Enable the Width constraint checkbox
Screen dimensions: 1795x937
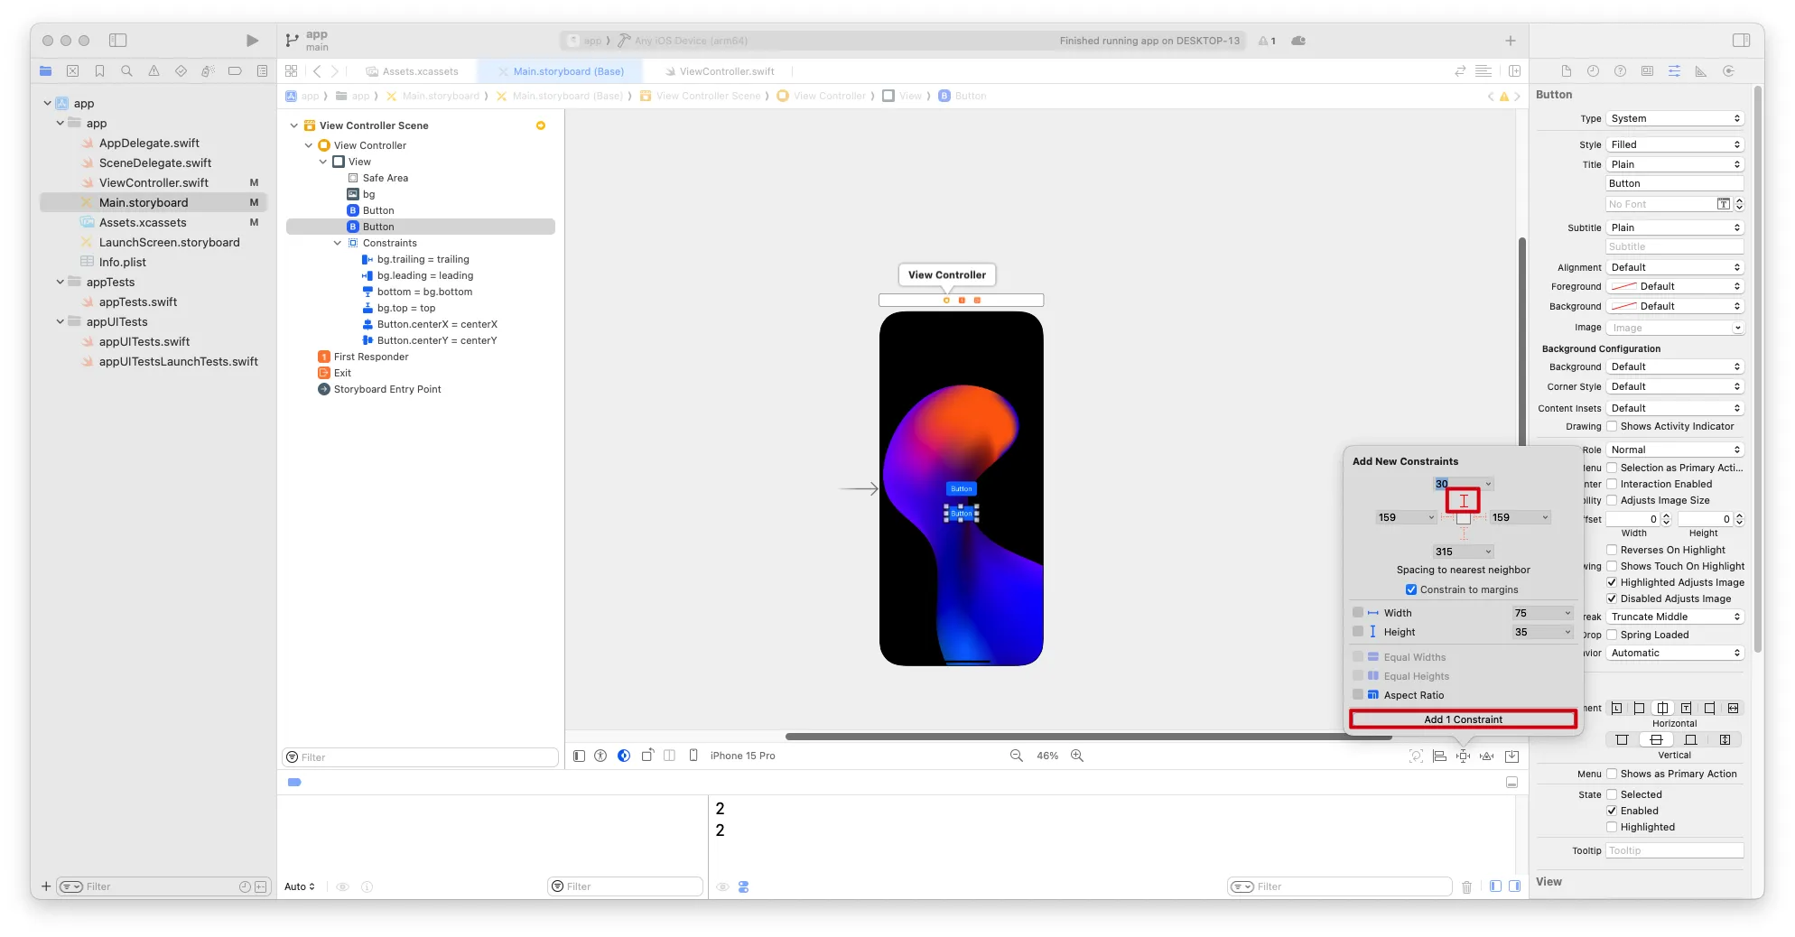[x=1358, y=613]
